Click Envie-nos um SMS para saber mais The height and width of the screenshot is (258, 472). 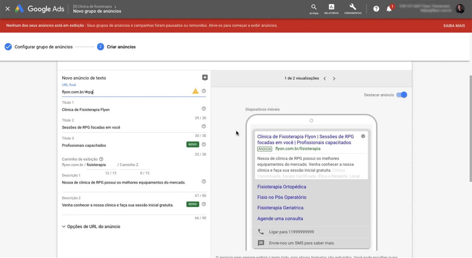[x=301, y=243]
